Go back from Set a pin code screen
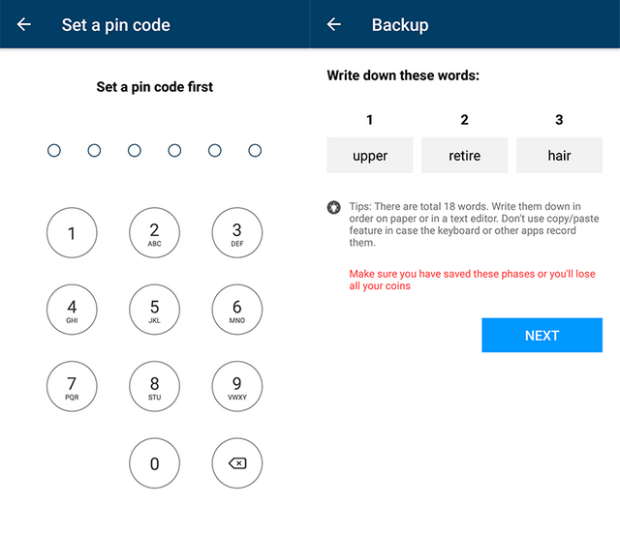Screen dimensions: 620x534 point(24,24)
